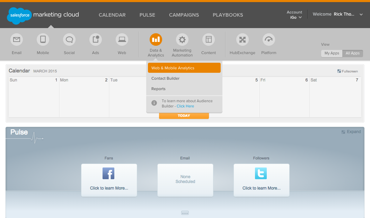
Task: Click the Ads app label text
Action: [96, 53]
